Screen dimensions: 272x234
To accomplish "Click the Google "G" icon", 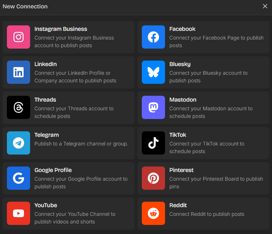I will [x=18, y=178].
